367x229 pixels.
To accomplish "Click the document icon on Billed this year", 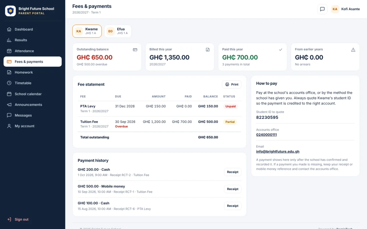I will click(x=208, y=50).
